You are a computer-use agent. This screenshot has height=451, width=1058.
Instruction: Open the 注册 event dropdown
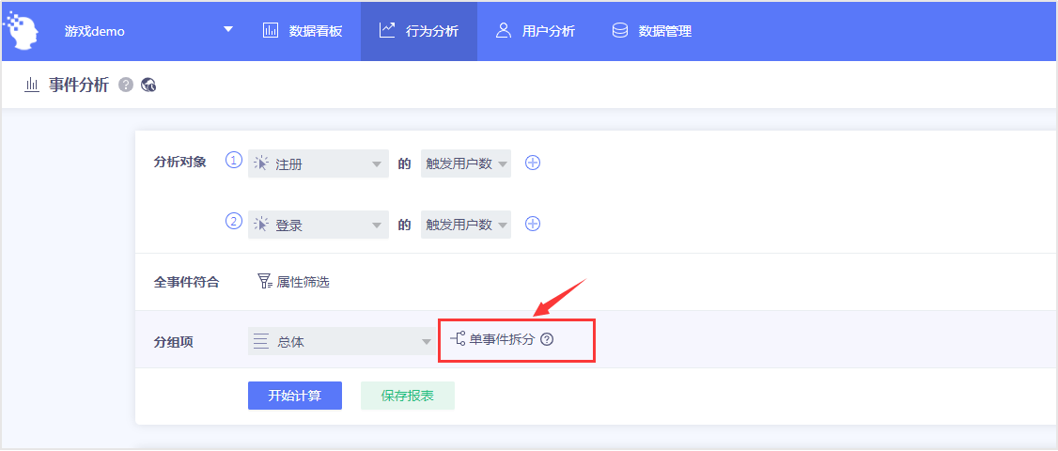[x=319, y=163]
